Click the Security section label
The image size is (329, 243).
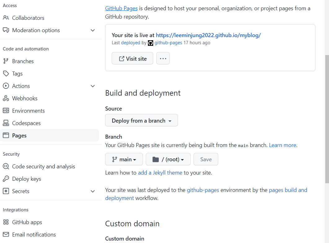11,154
